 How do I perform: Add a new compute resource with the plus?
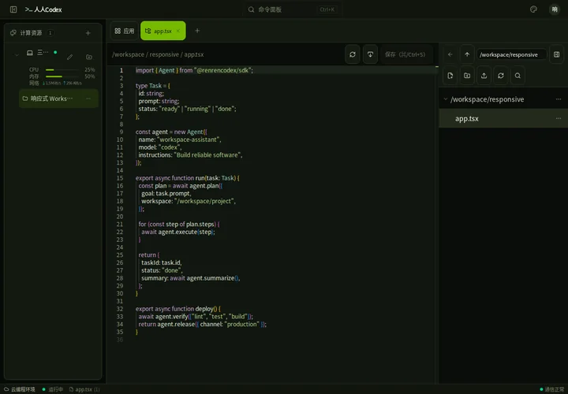(88, 33)
